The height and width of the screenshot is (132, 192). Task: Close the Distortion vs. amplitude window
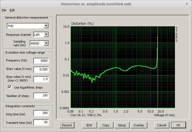tap(187, 4)
